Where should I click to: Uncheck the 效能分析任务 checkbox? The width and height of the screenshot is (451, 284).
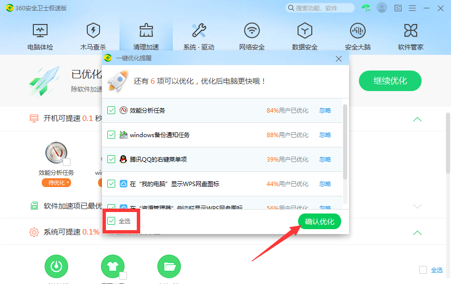click(111, 110)
